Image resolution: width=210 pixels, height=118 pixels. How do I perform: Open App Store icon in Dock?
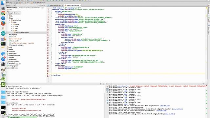[3, 59]
